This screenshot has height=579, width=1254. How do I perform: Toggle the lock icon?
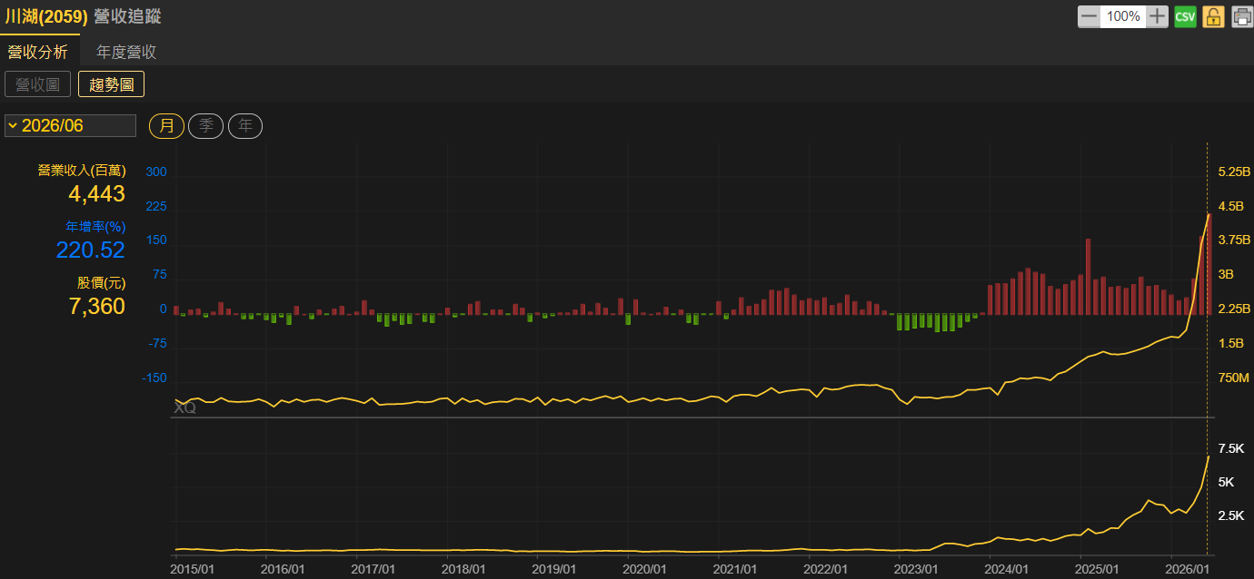[1213, 16]
